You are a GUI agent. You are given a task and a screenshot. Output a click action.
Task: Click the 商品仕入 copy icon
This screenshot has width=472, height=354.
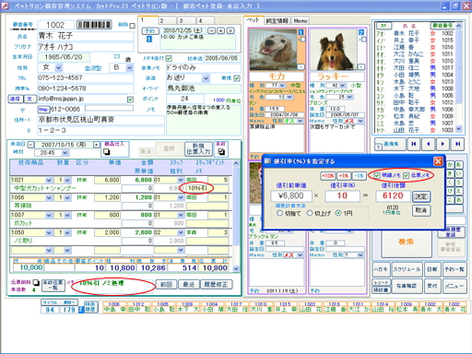106,151
